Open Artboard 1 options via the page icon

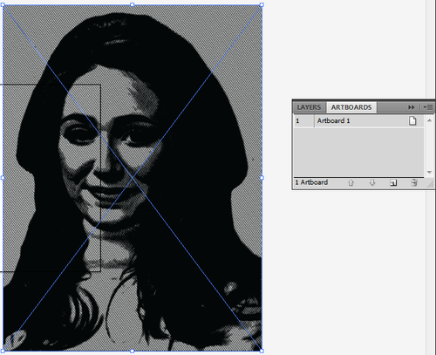tap(412, 120)
